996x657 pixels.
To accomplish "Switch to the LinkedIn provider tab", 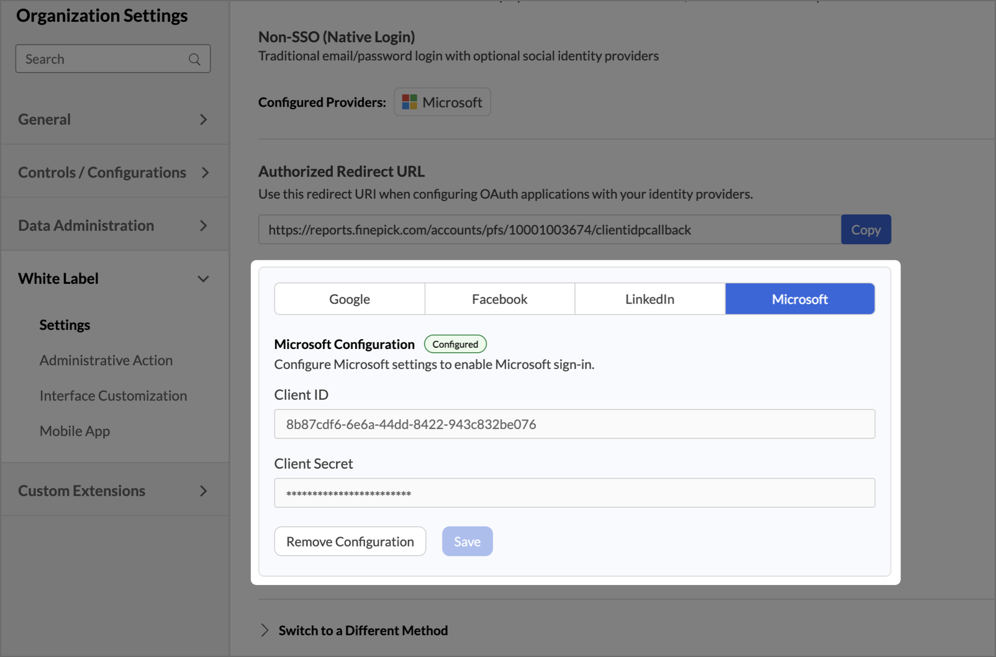I will [x=650, y=299].
